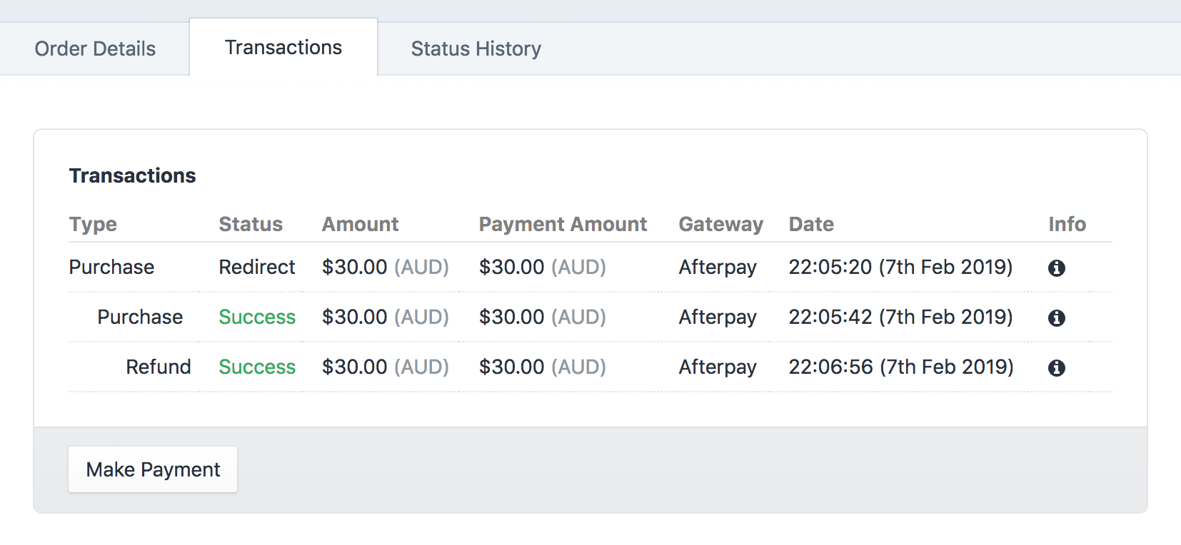
Task: Click the Transactions panel heading
Action: [132, 175]
